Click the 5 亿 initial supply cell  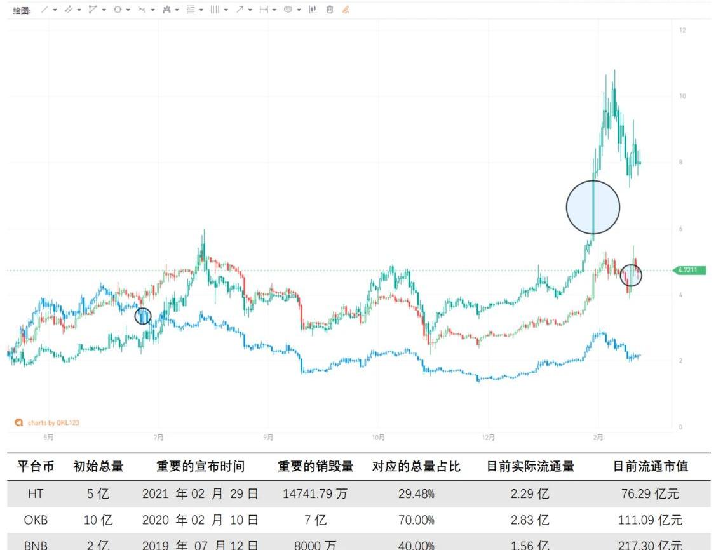[98, 493]
